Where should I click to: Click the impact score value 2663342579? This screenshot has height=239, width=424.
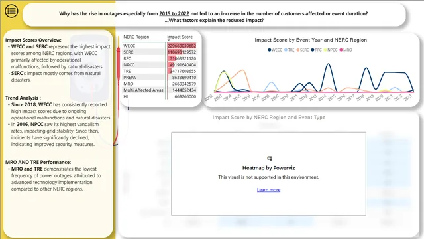[x=184, y=84]
